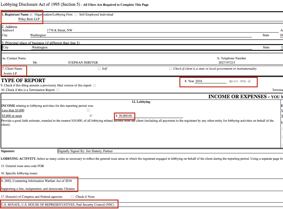Click the Year 2016 field
This screenshot has width=283, height=209.
[x=210, y=81]
